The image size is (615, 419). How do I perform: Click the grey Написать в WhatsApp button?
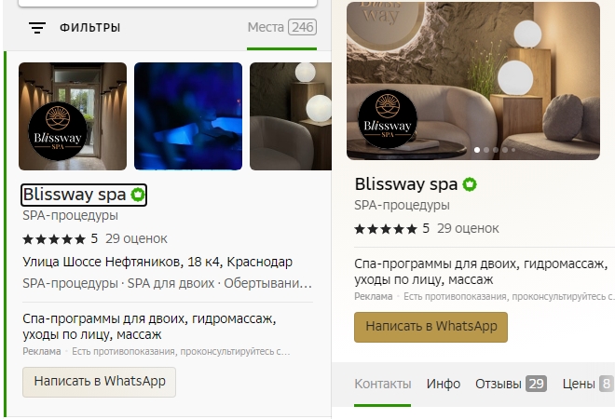(99, 382)
